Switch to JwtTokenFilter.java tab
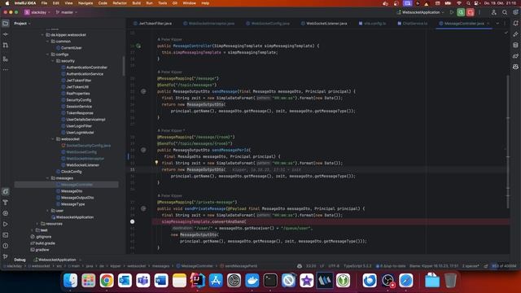 click(x=152, y=24)
